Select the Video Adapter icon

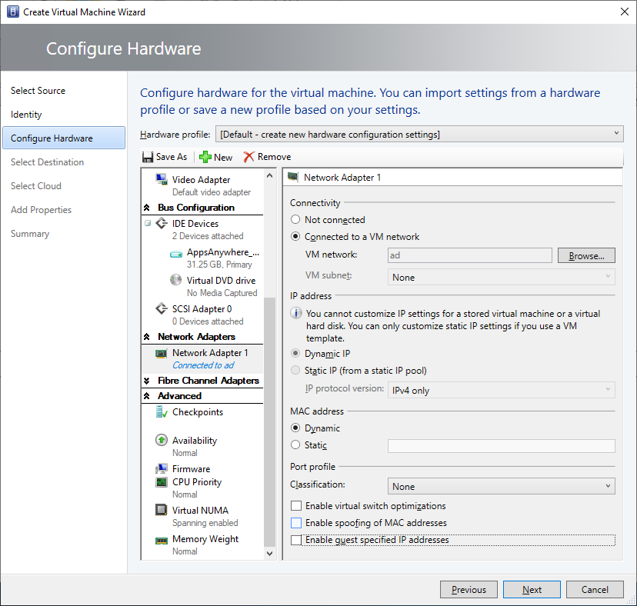click(x=162, y=180)
